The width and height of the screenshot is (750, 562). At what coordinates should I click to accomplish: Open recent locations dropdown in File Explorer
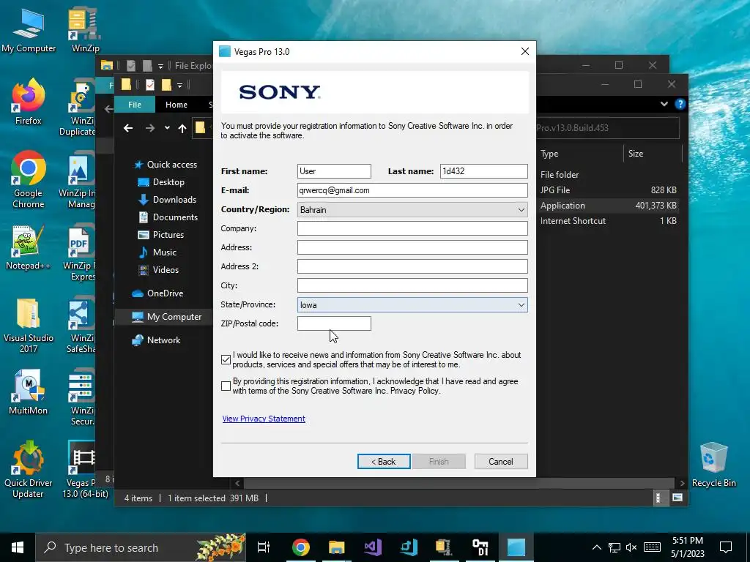coord(167,128)
